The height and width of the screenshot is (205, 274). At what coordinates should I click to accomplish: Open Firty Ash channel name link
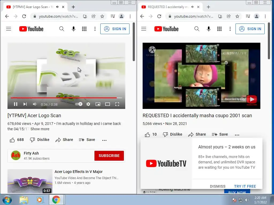31,153
